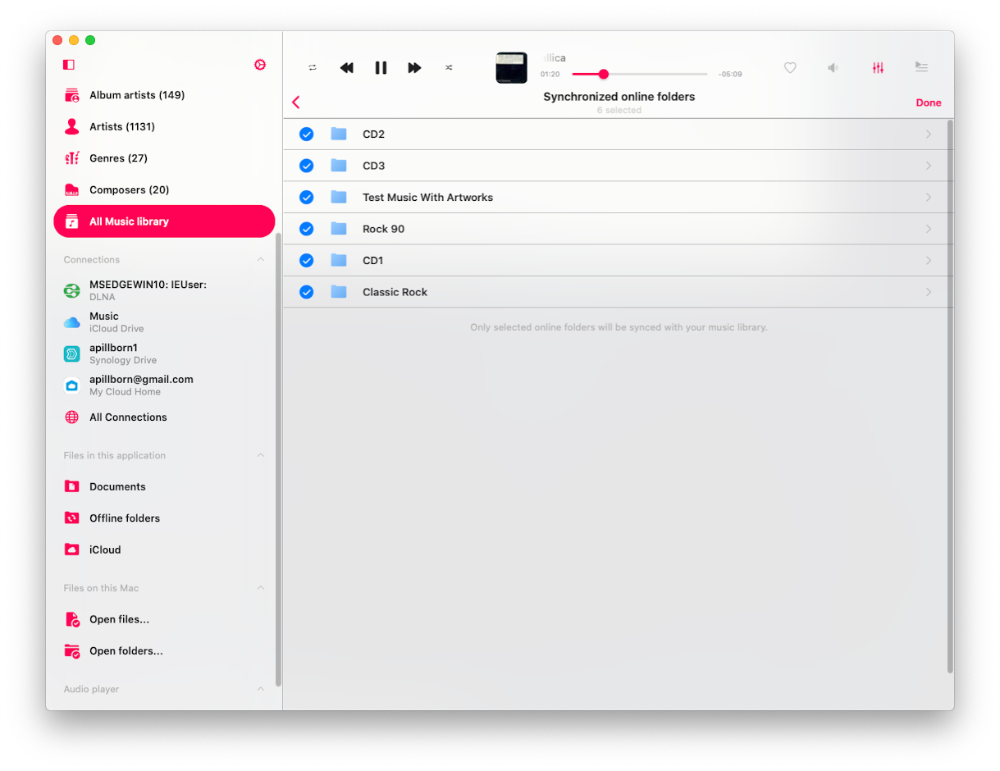Favorite the current song with the heart icon

click(x=790, y=68)
